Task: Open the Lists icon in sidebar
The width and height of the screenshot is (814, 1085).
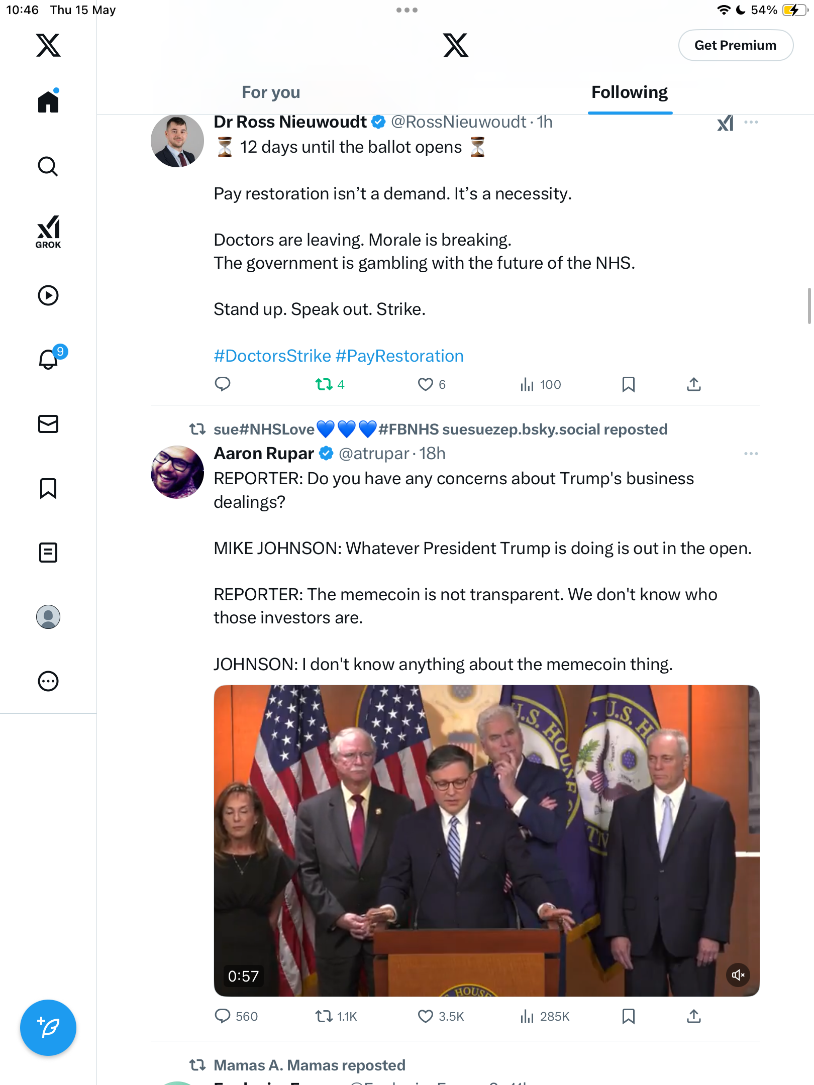Action: point(48,553)
